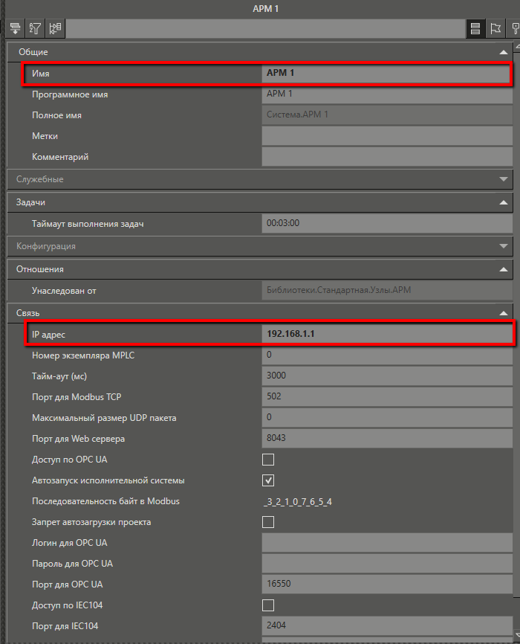Collapse the Общие section
Screen dimensions: 520x644
click(x=504, y=52)
